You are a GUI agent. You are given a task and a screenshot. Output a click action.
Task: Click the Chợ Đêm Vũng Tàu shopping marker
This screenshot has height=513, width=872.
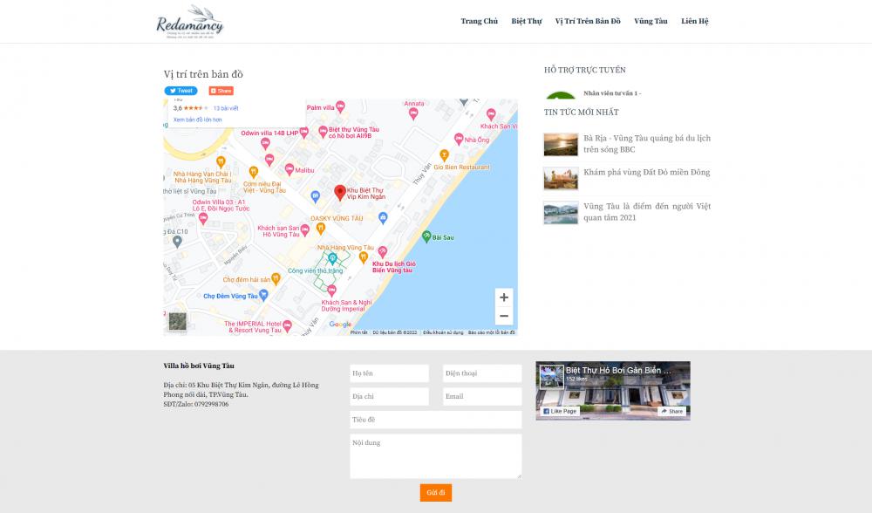coord(195,296)
